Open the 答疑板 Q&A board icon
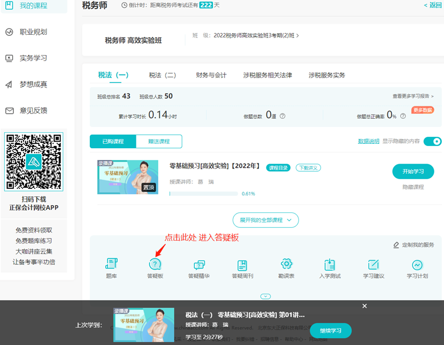The image size is (444, 345). (x=155, y=265)
